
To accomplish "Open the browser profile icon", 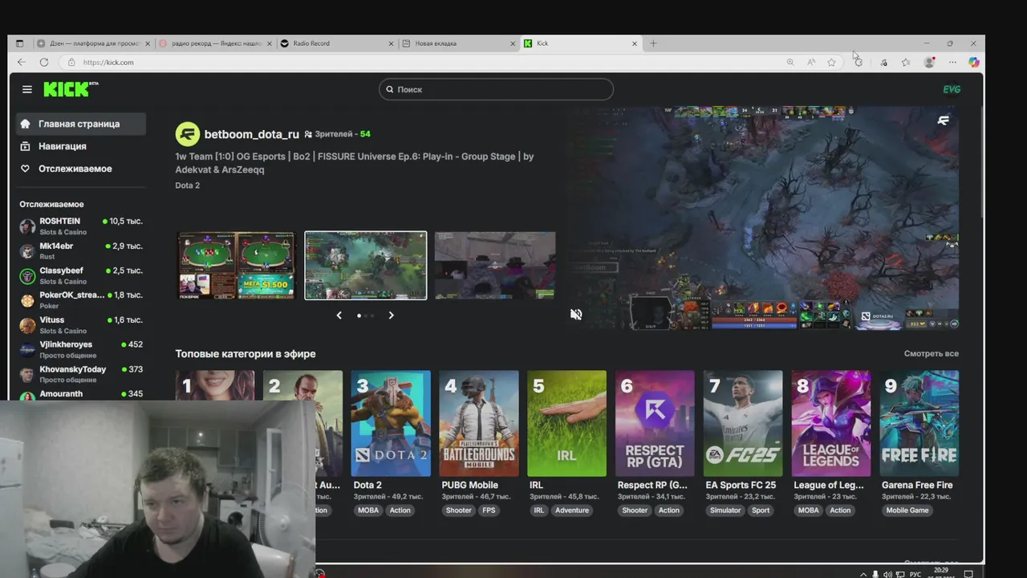I will coord(929,62).
